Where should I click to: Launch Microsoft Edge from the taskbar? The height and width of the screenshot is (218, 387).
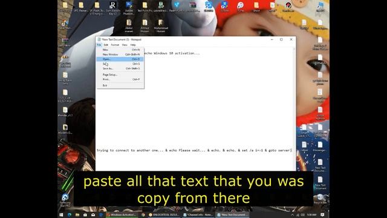coord(70,215)
